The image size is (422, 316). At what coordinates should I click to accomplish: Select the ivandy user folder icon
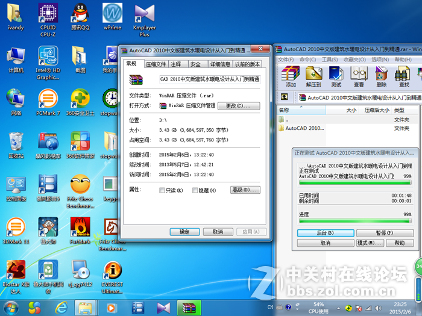click(16, 16)
